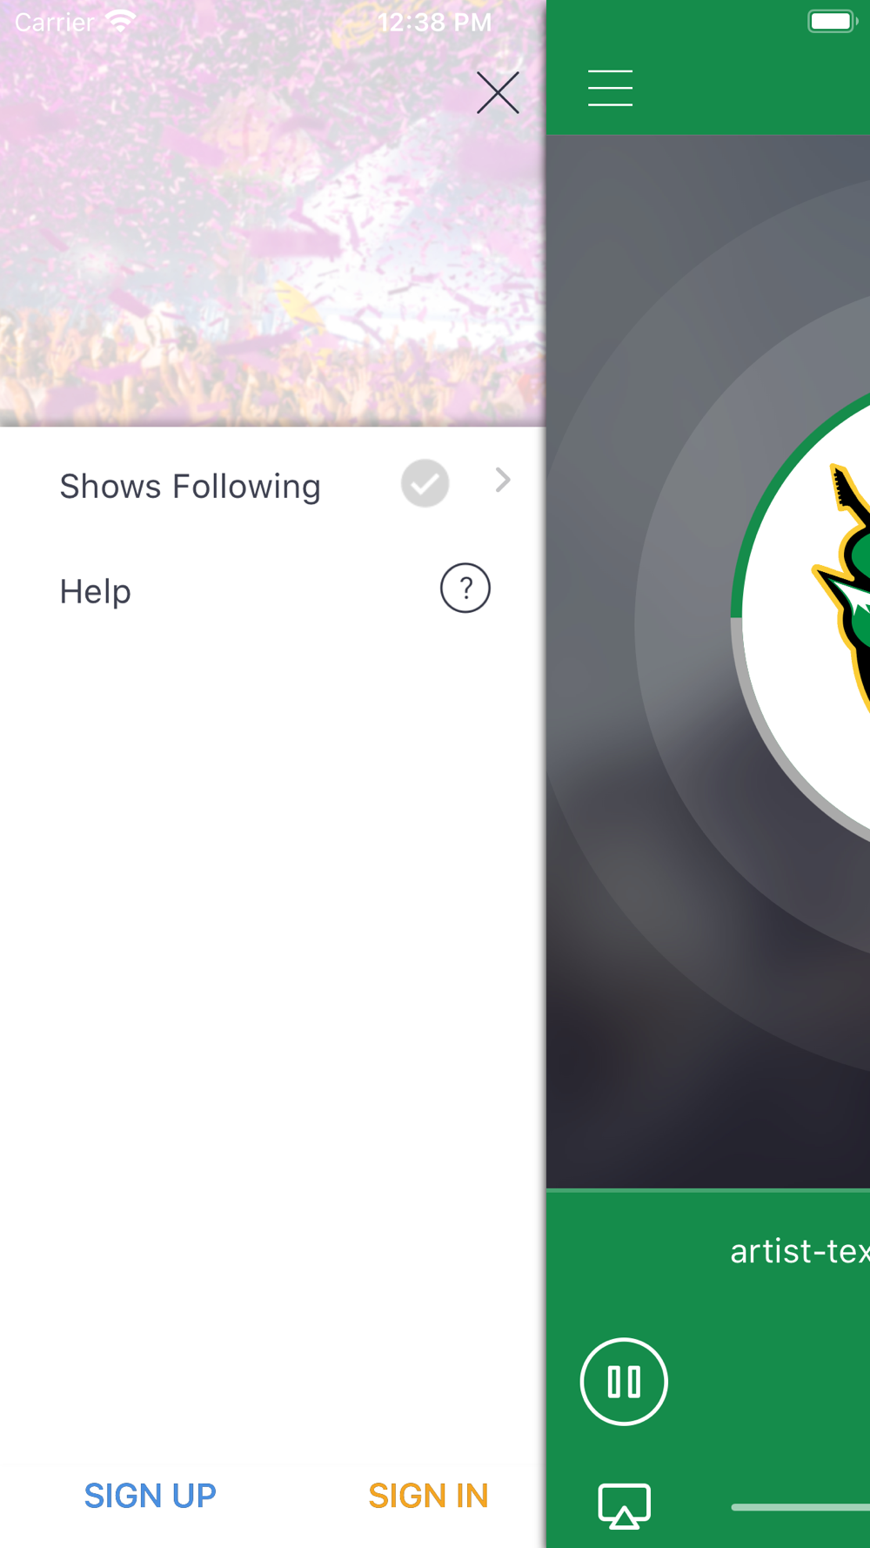Tap the hamburger menu icon

click(x=610, y=88)
